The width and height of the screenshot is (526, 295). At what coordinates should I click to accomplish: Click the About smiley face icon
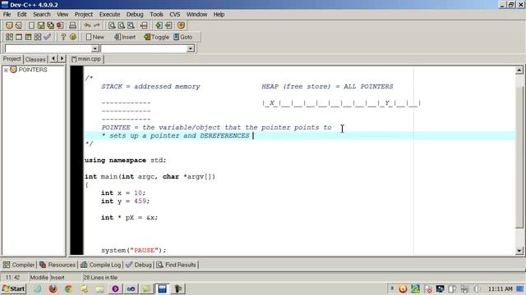73,37
